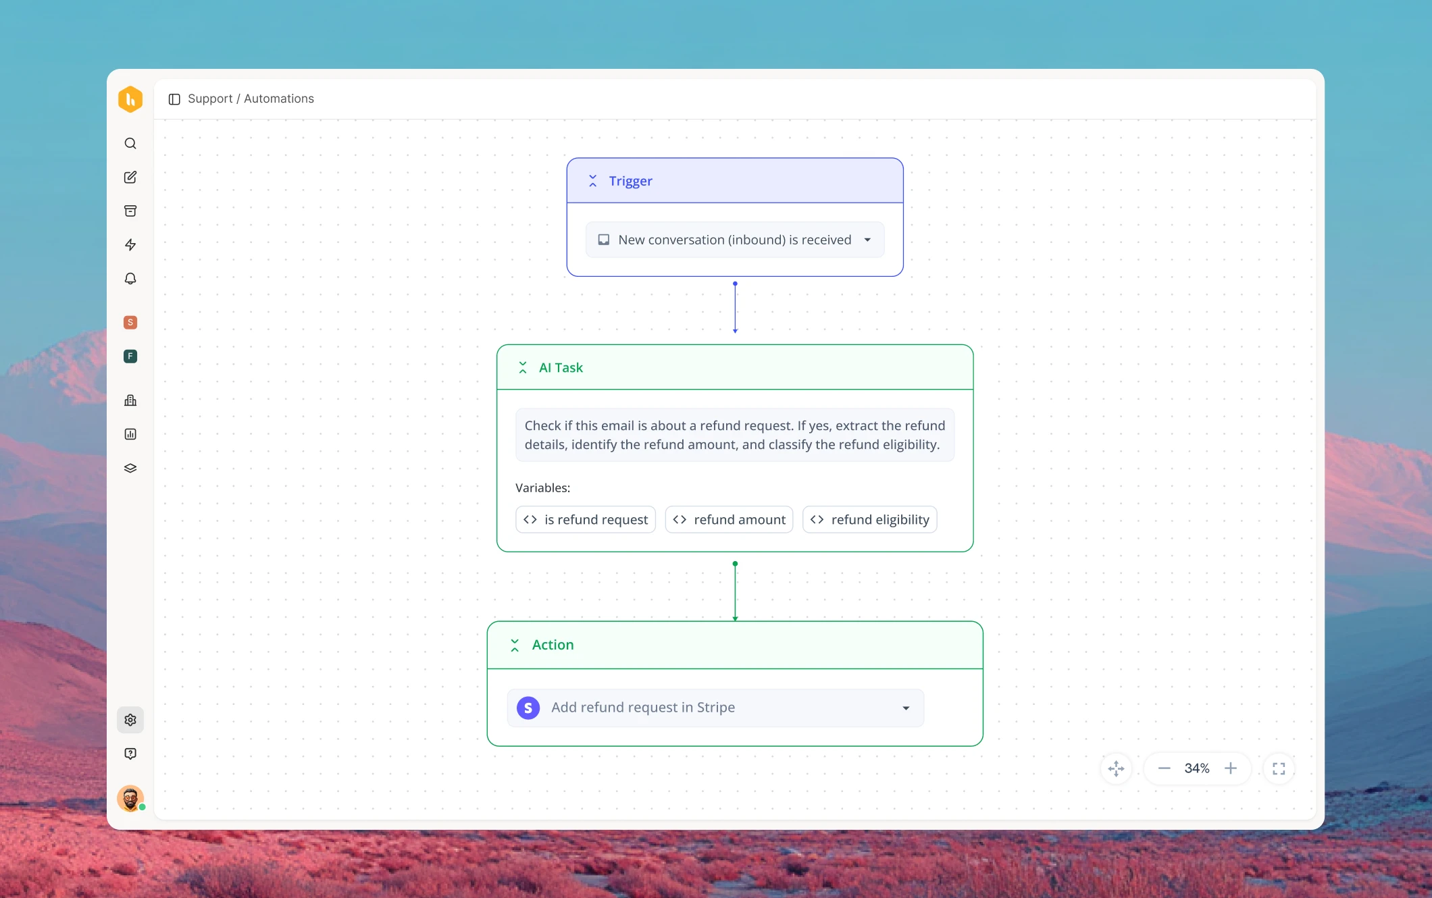Open the lightning bolt automations icon
This screenshot has height=898, width=1432.
pos(130,245)
